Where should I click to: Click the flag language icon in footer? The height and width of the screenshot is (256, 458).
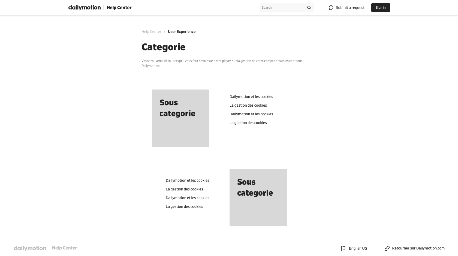[343, 248]
